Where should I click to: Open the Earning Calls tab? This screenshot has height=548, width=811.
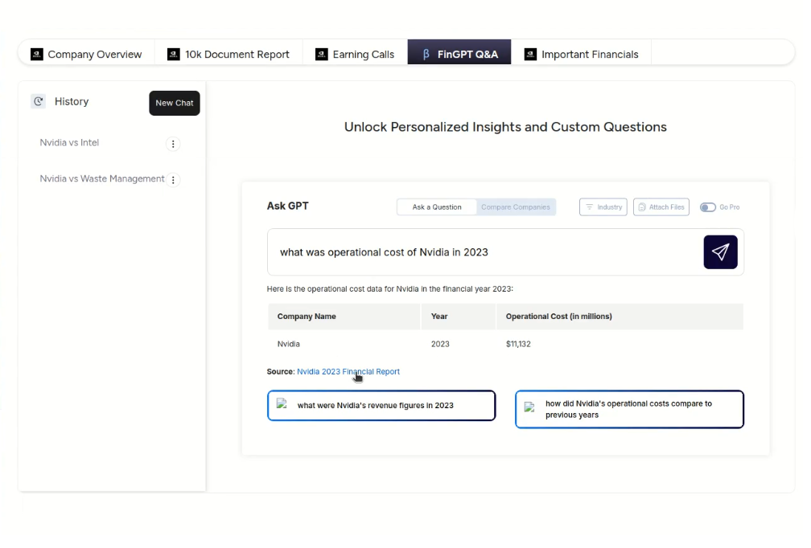point(355,54)
